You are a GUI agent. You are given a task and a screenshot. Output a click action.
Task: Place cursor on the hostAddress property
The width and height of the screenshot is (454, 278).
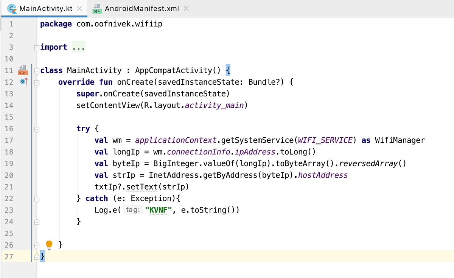click(323, 175)
